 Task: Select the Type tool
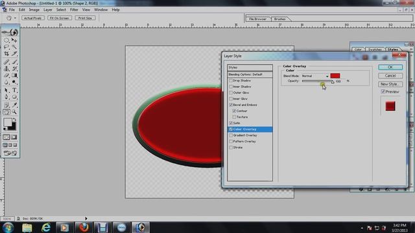[x=14, y=91]
